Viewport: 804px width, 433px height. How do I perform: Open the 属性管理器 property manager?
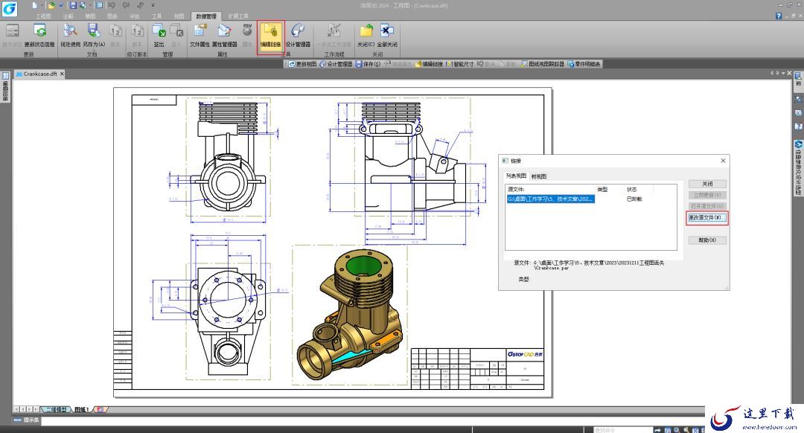224,36
